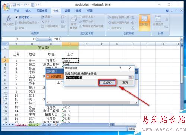Switch to the 页面布局 Page Layout tab
Image resolution: width=186 pixels, height=135 pixels.
click(x=42, y=10)
